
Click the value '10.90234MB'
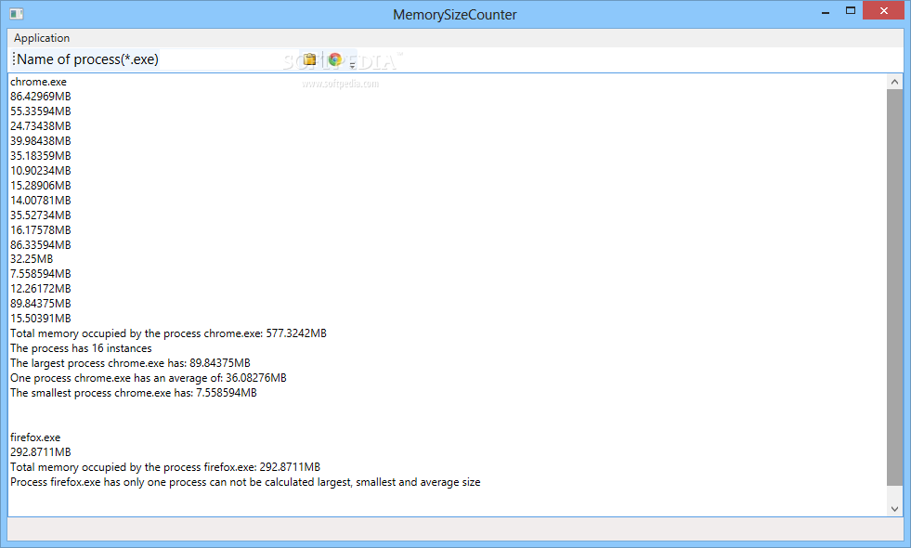(41, 171)
